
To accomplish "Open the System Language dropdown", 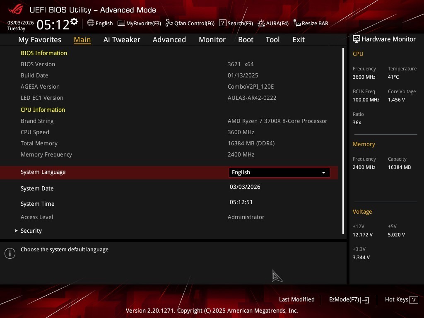I will [279, 173].
